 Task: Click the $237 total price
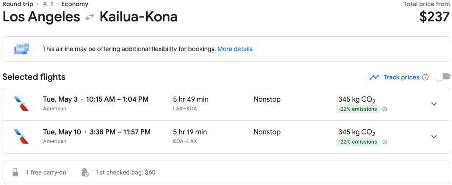(x=434, y=17)
